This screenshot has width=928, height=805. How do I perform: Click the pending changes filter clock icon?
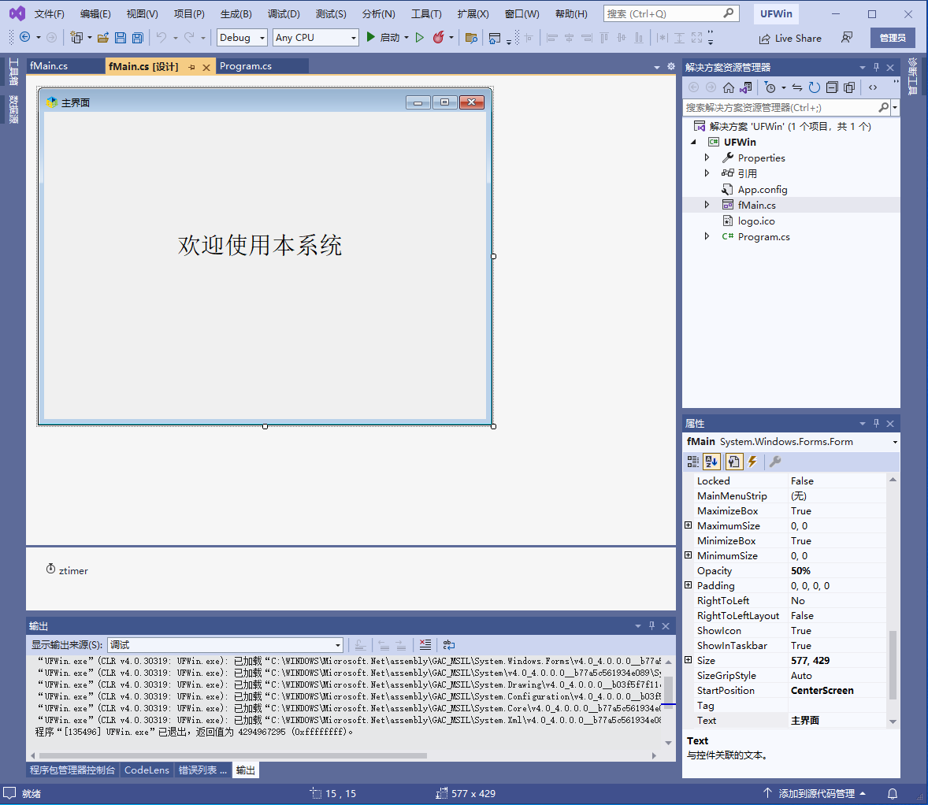(770, 87)
